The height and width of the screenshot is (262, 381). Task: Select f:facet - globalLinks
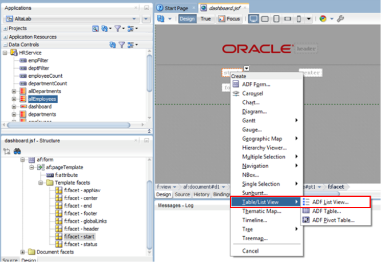click(x=85, y=221)
